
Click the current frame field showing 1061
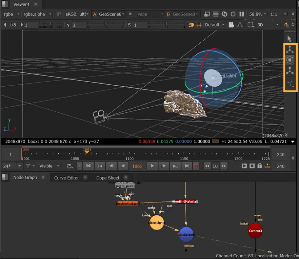click(x=137, y=166)
